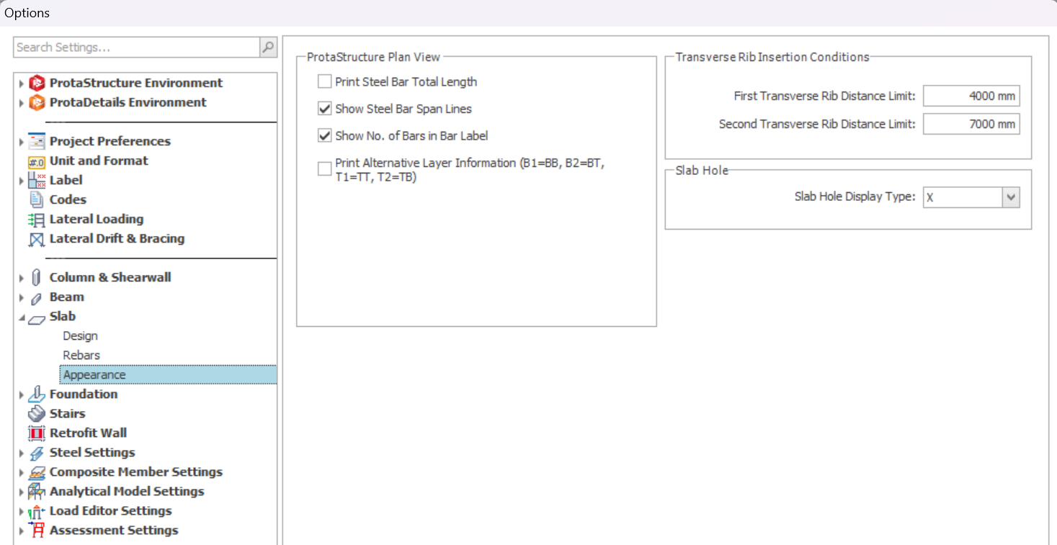Click the Unit and Format icon
This screenshot has height=545, width=1057.
click(x=37, y=161)
